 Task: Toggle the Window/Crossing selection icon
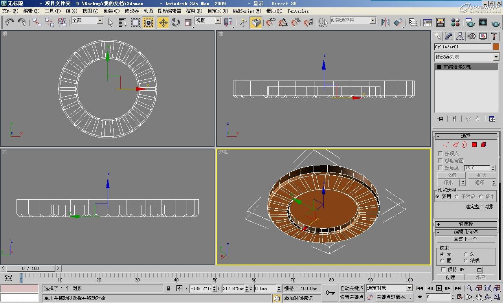149,22
